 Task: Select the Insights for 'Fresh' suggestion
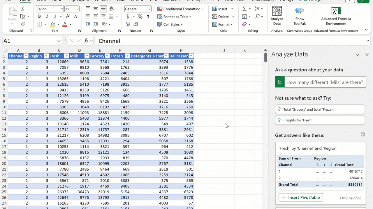pyautogui.click(x=320, y=120)
